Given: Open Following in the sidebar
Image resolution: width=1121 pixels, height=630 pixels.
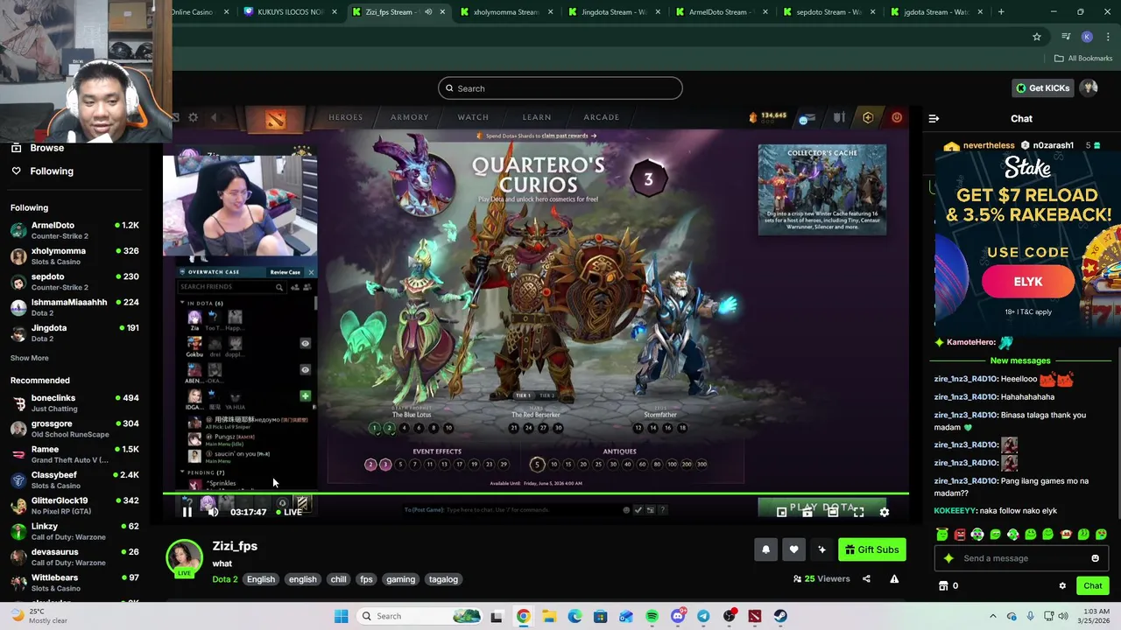Looking at the screenshot, I should click(52, 171).
